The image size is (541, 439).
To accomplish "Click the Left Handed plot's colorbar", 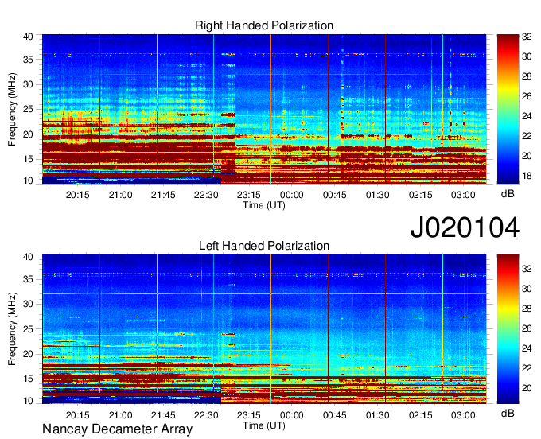I will (x=508, y=329).
